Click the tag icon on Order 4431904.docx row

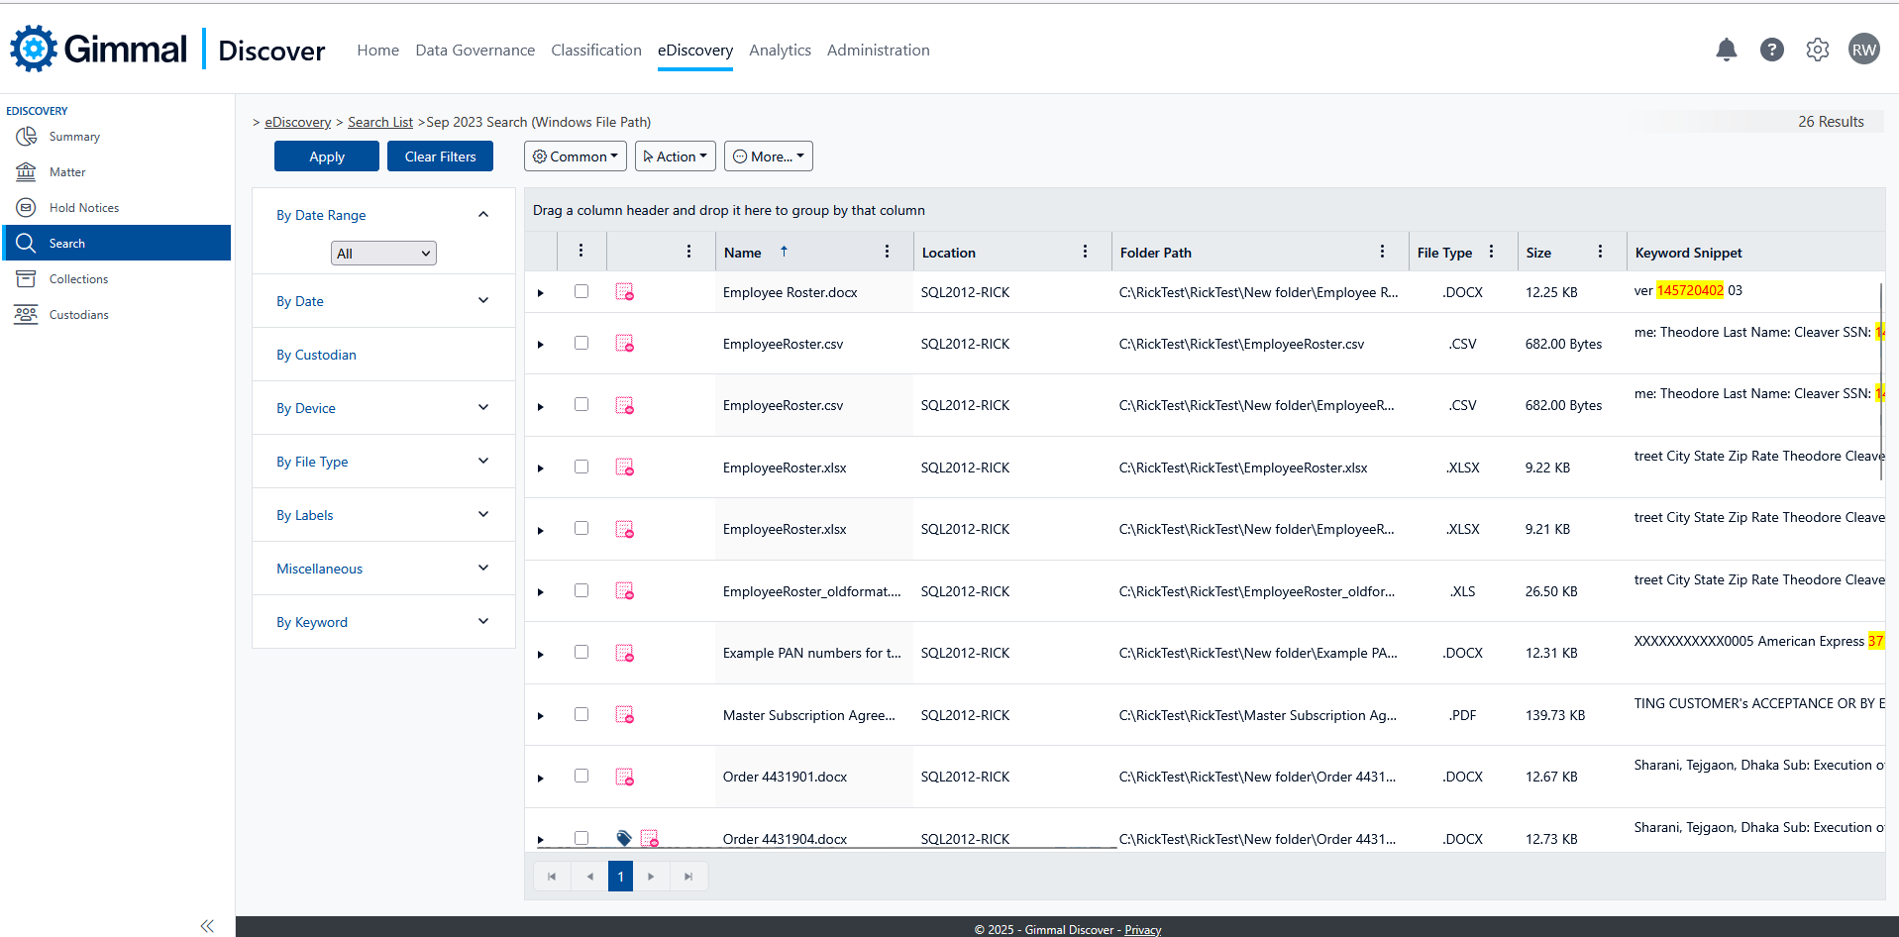(x=624, y=838)
